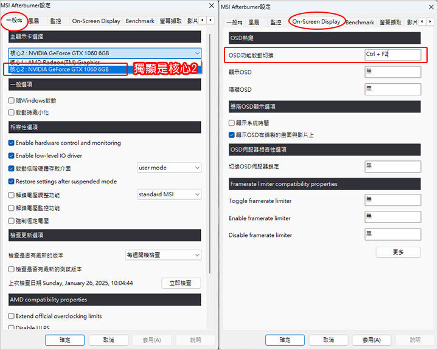Click the left window vertical scrollbar
The width and height of the screenshot is (438, 350).
pyautogui.click(x=209, y=154)
